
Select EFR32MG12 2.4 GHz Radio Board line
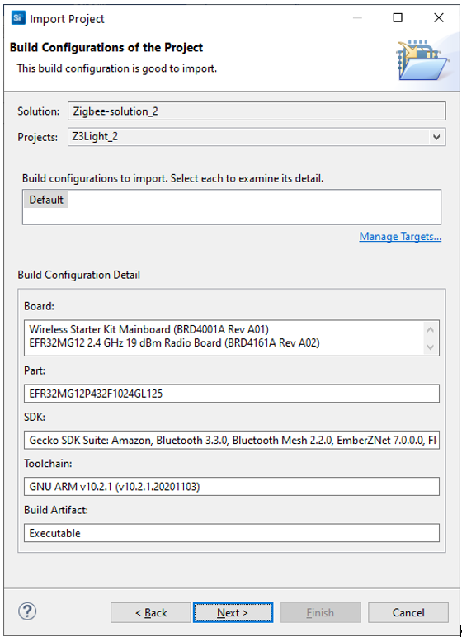click(175, 343)
